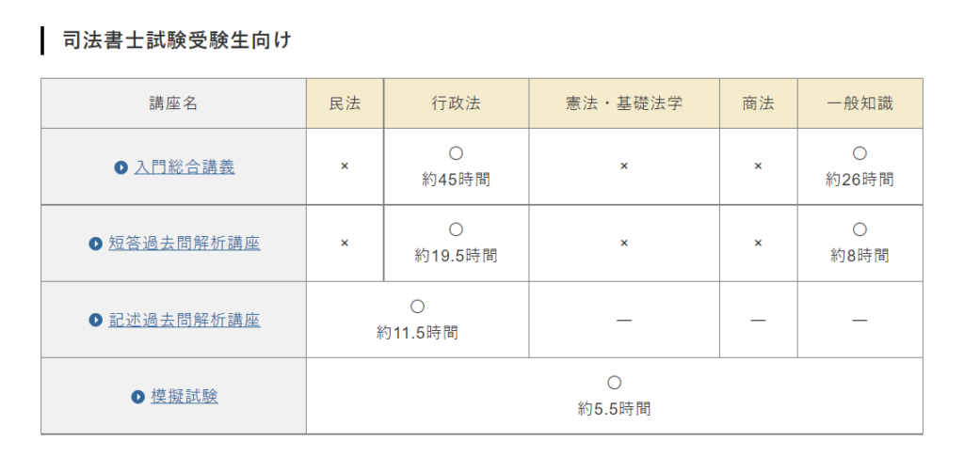
Task: Click the 約45時間 cell
Action: pos(457,166)
